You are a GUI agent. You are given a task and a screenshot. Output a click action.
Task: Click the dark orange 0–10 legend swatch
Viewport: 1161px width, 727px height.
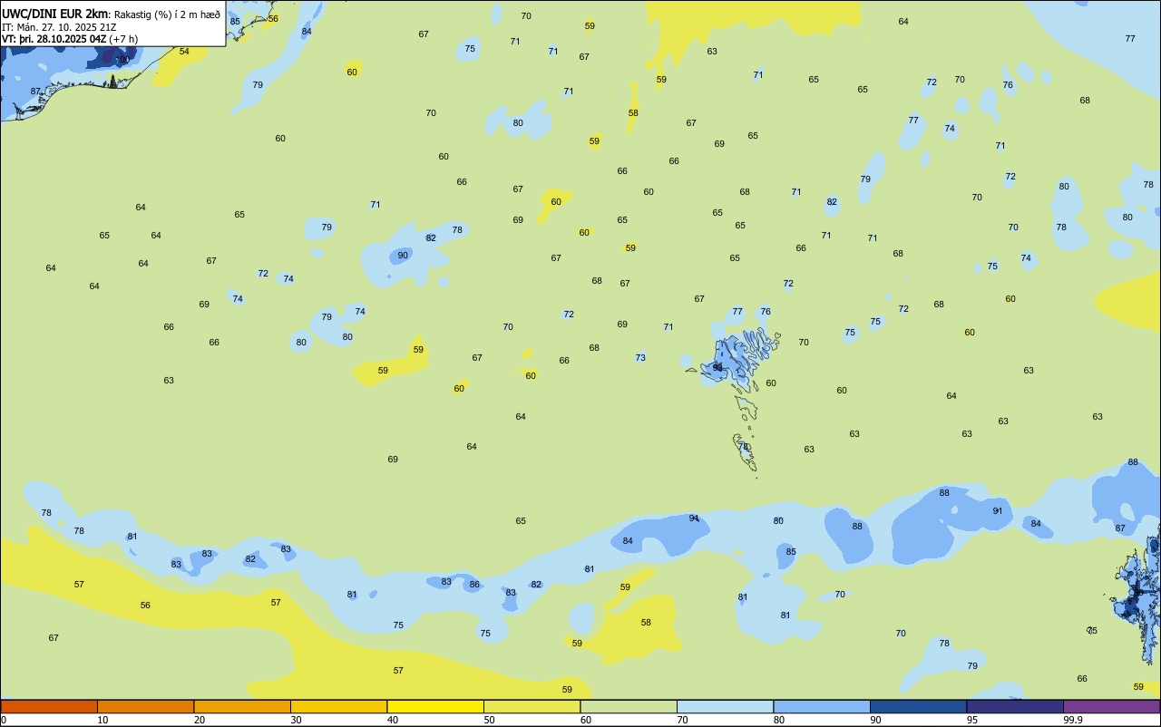(49, 706)
